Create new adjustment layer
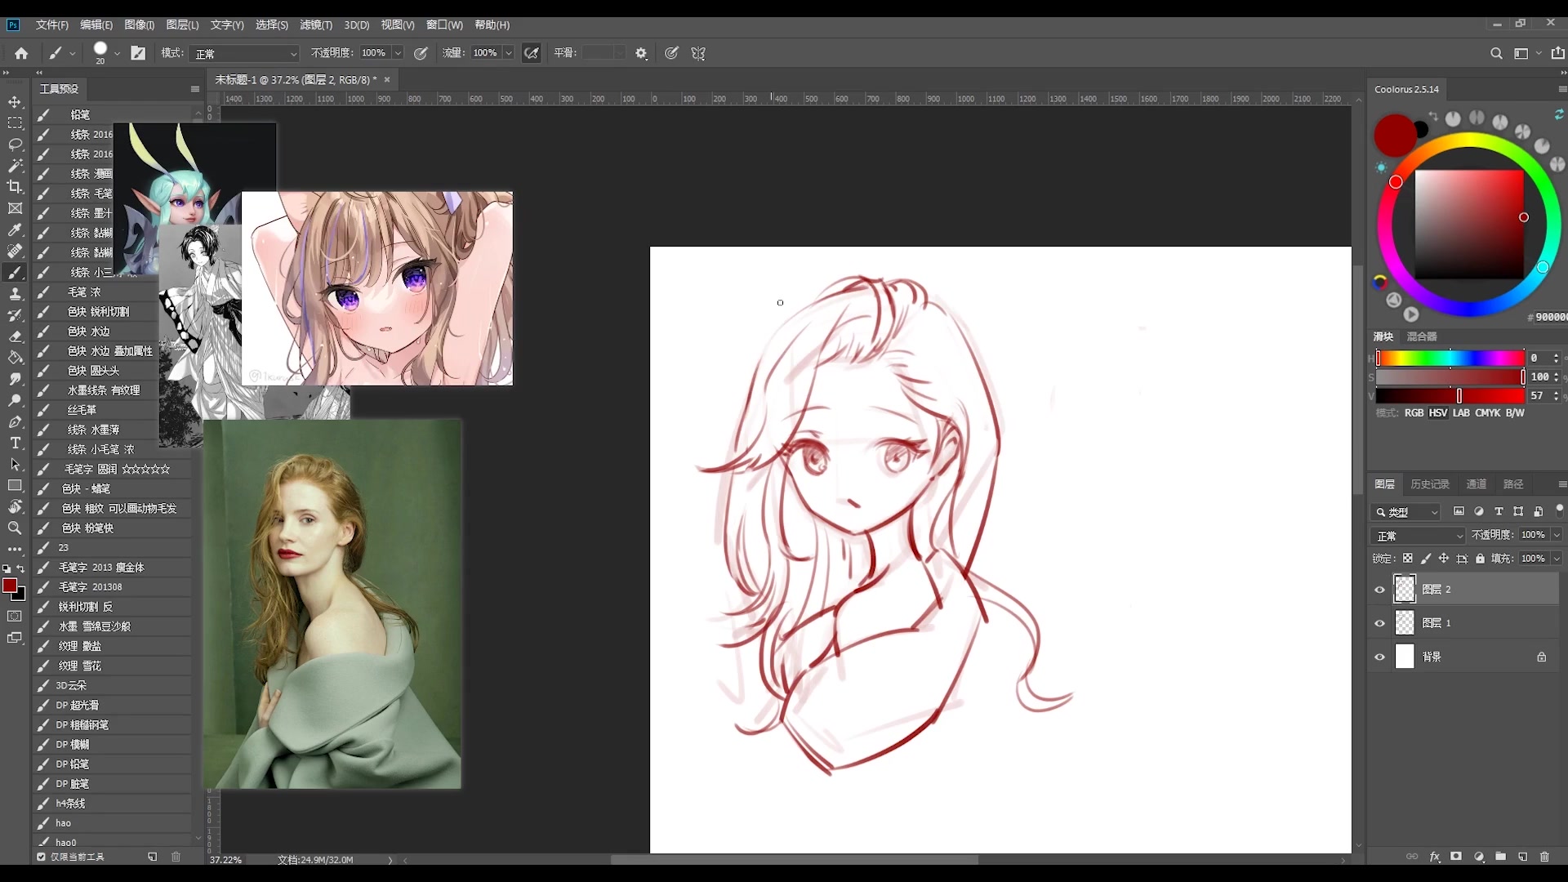1568x882 pixels. click(x=1479, y=857)
